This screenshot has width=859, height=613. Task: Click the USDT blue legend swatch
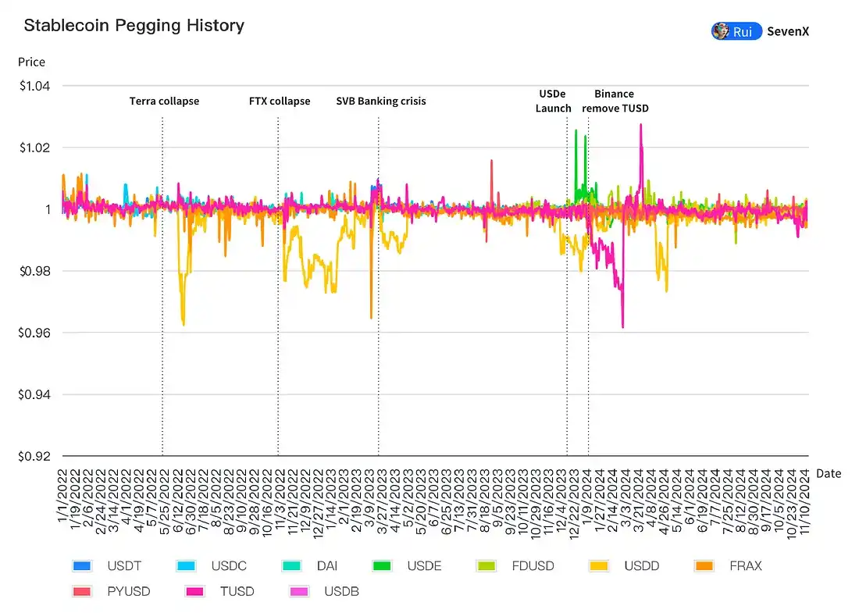coord(82,565)
